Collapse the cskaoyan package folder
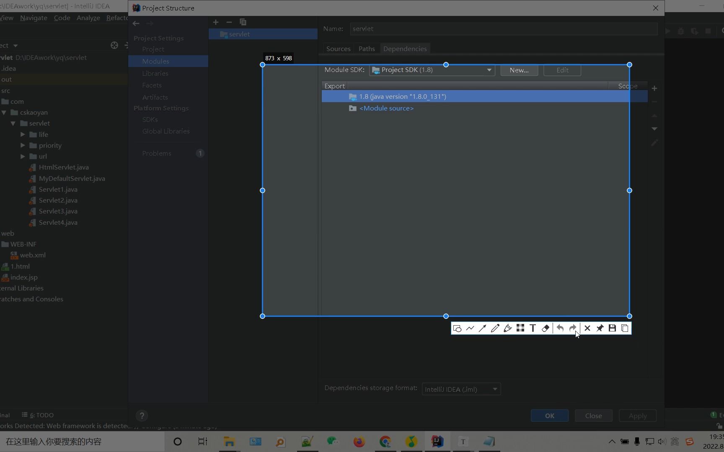 (4, 113)
